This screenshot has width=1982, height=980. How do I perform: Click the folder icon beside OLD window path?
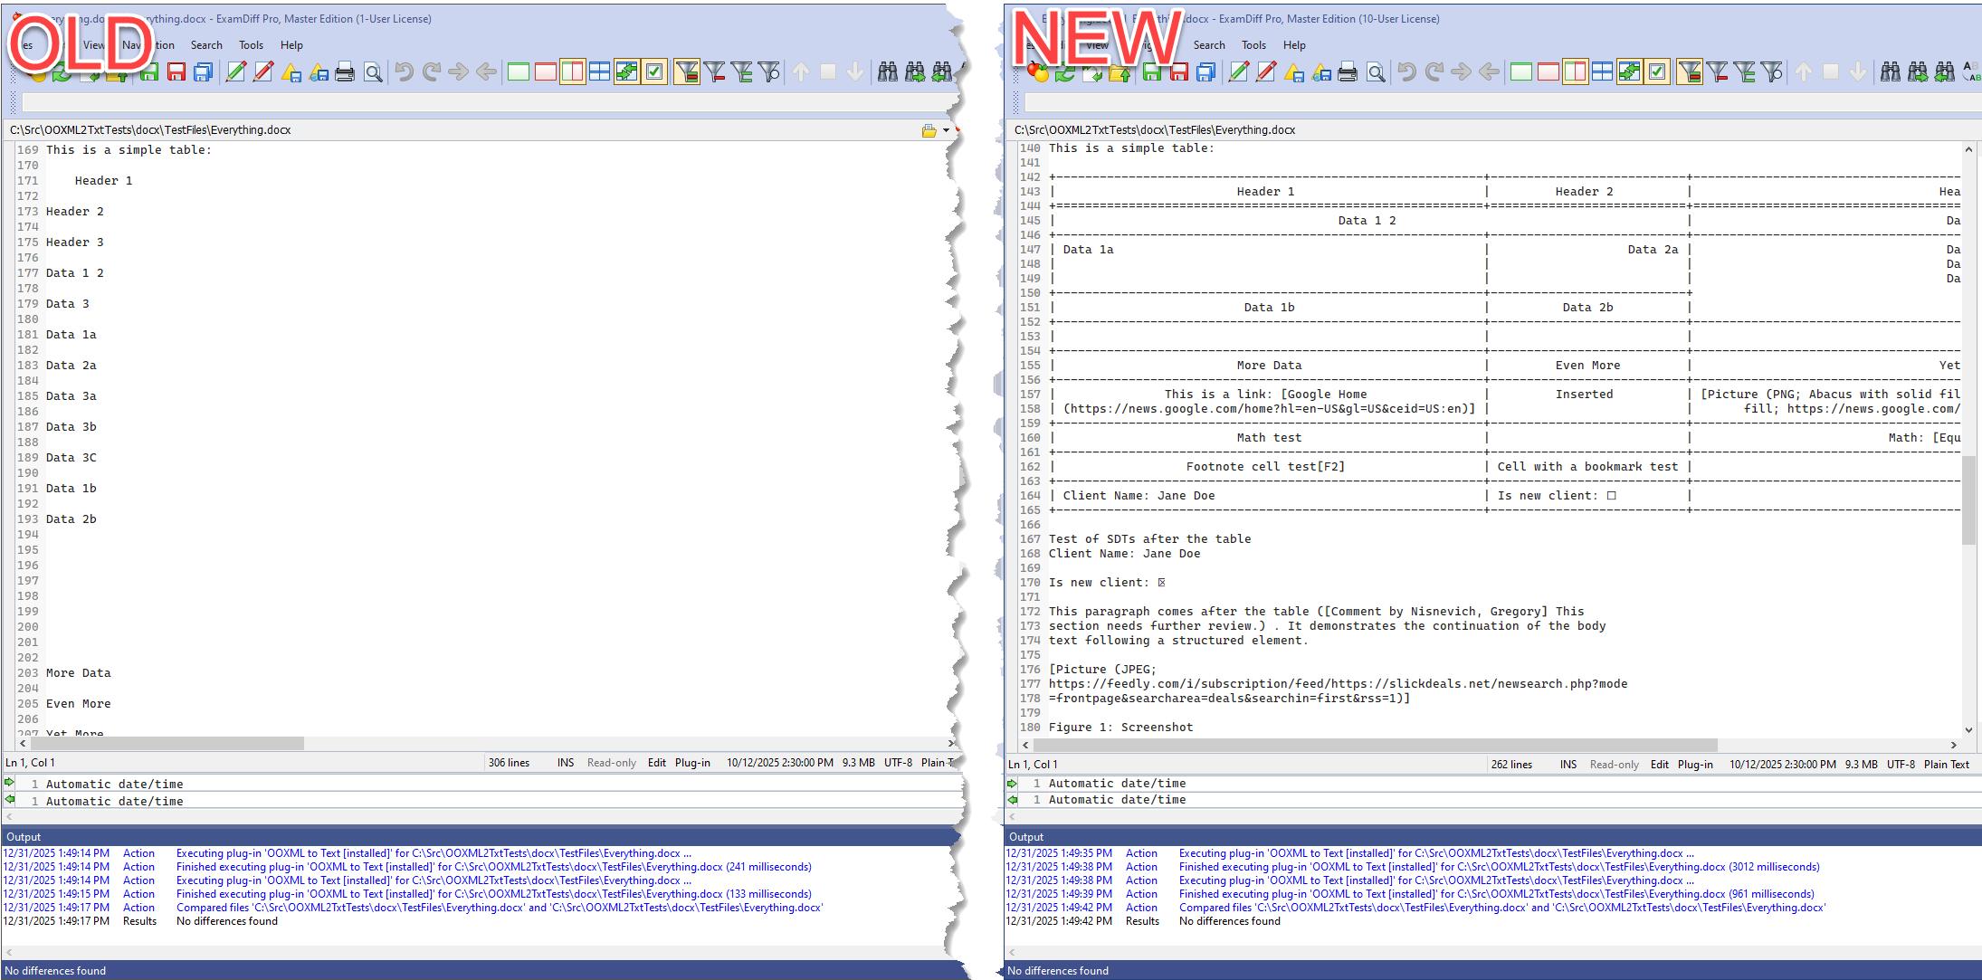click(929, 130)
